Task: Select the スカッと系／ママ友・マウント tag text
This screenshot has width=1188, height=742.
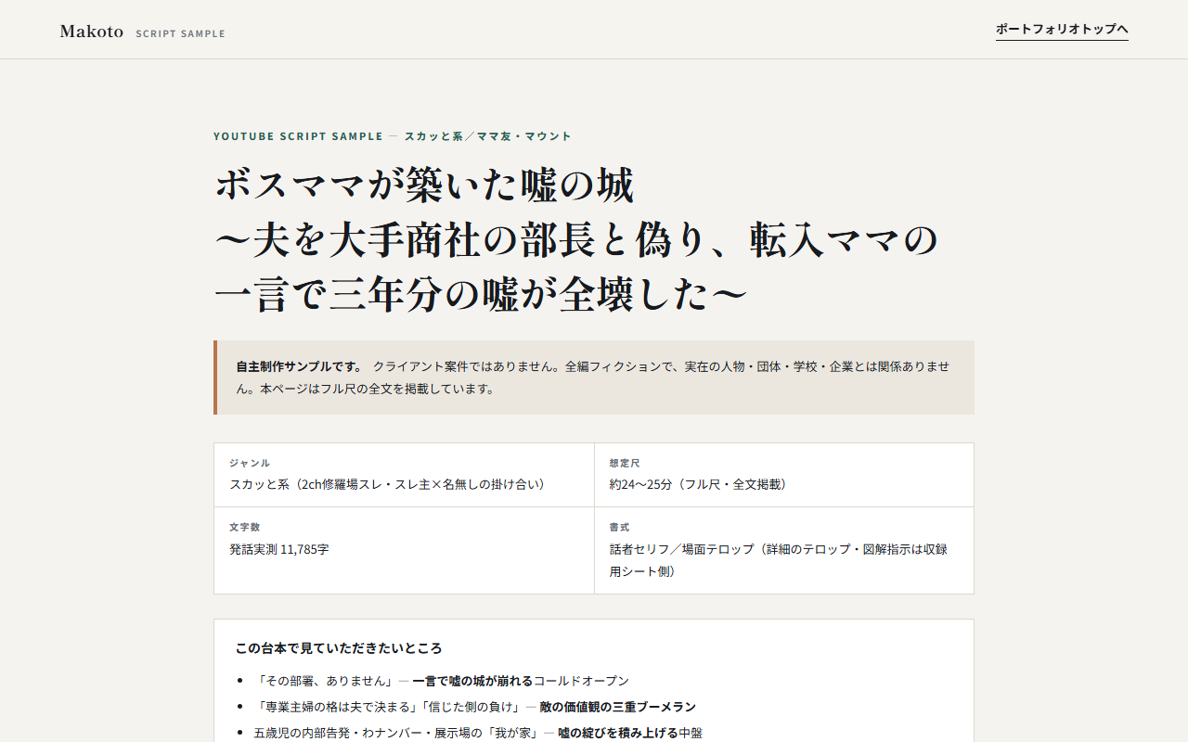Action: [x=488, y=136]
